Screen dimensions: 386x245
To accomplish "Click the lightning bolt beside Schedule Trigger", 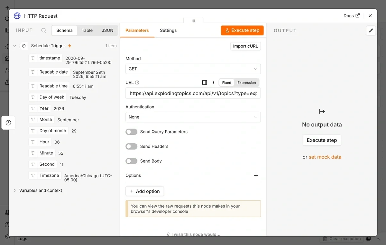I will (69, 46).
